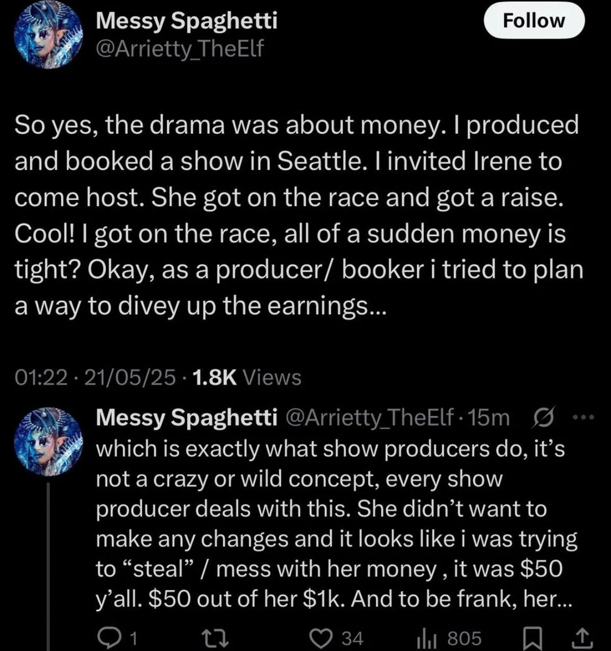Click the 1.8K Views count

pos(248,377)
